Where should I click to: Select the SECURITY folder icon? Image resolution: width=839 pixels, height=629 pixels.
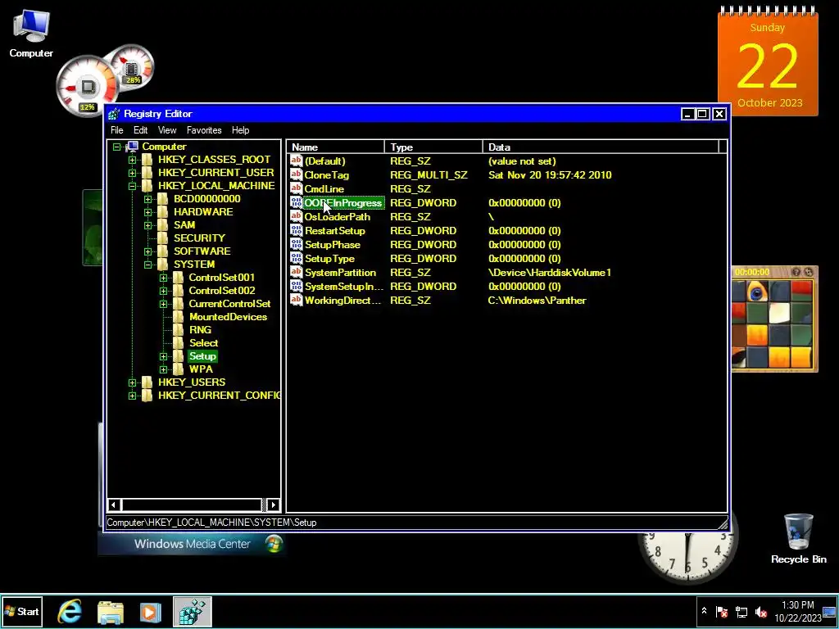click(163, 238)
